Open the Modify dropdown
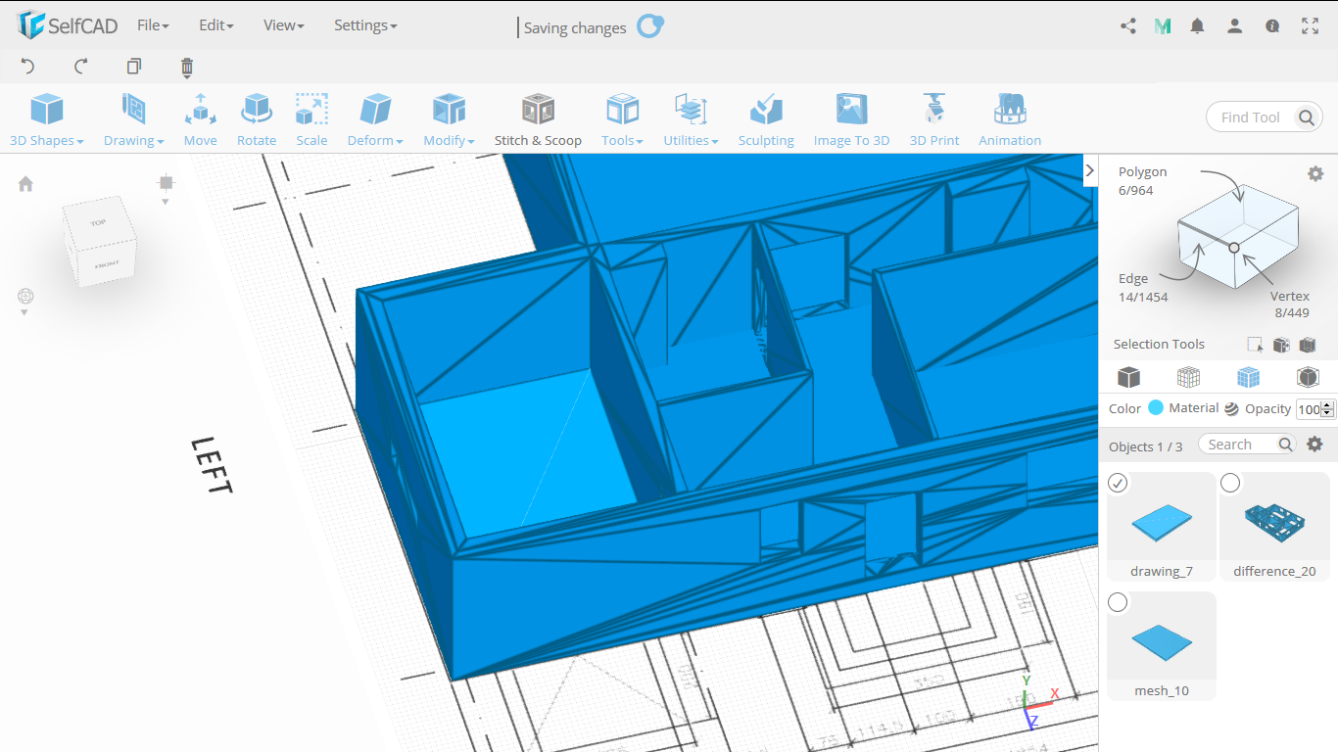Viewport: 1338px width, 752px height. 449,119
